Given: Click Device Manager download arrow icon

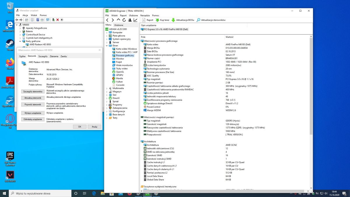Looking at the screenshot, I should [x=62, y=20].
